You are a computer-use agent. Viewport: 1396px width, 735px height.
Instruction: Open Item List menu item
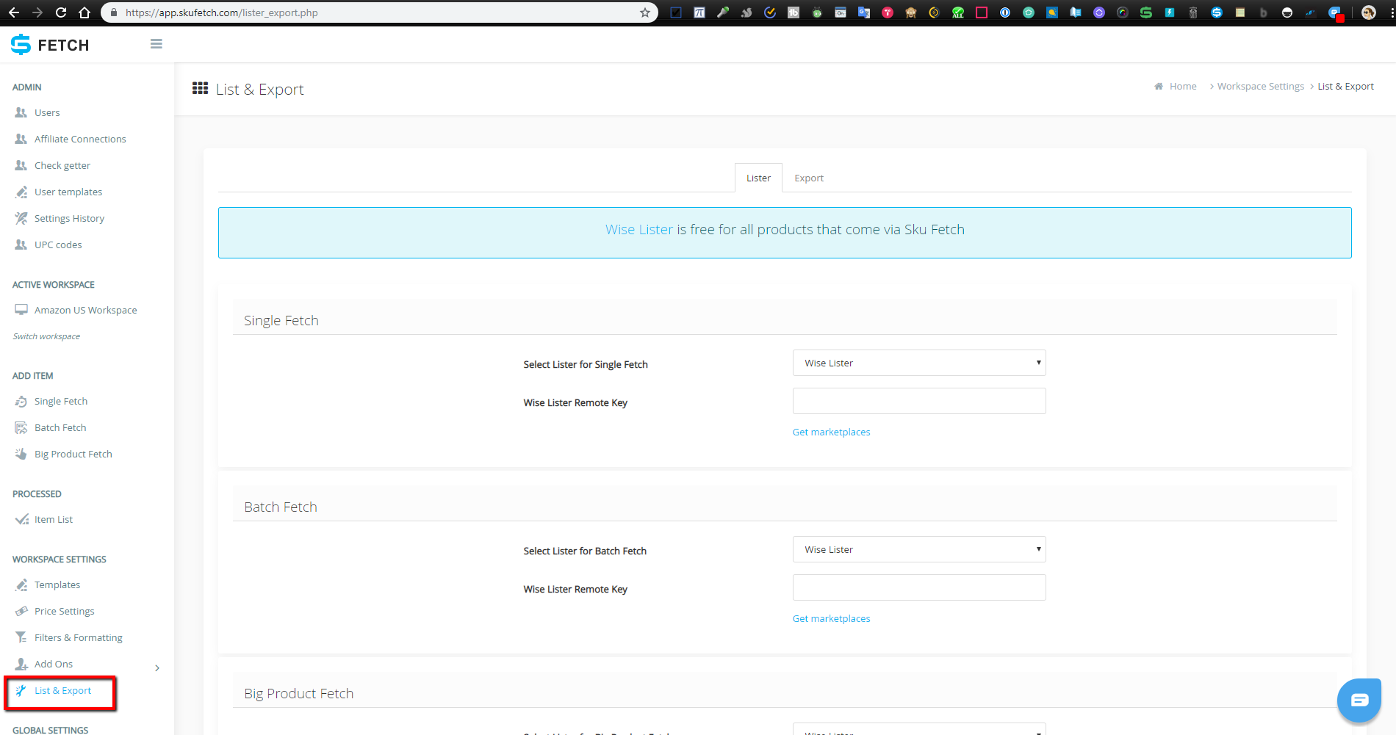tap(54, 519)
